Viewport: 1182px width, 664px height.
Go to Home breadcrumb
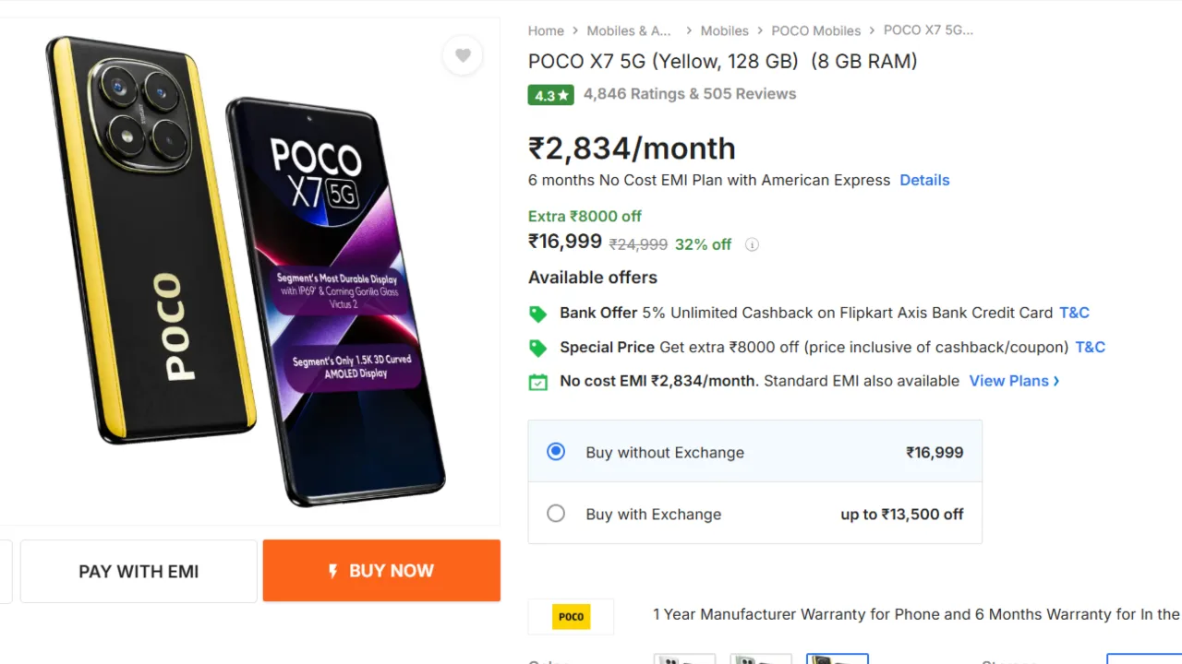click(x=546, y=30)
